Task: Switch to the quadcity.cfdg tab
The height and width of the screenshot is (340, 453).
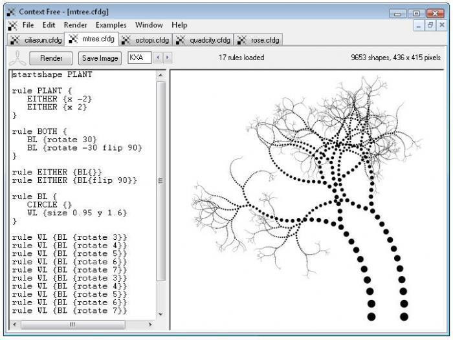Action: click(203, 40)
